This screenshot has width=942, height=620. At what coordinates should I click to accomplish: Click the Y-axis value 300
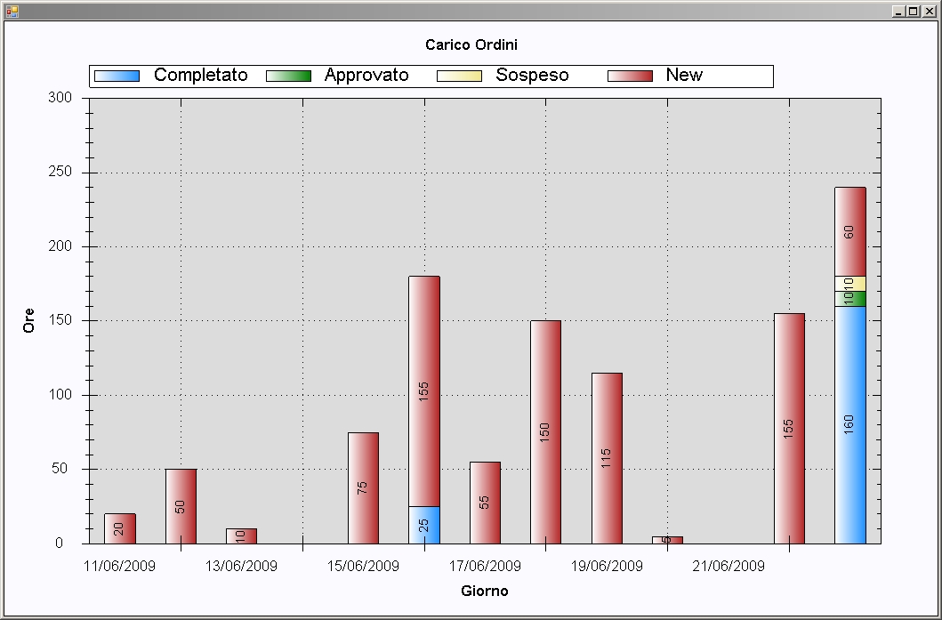click(60, 97)
